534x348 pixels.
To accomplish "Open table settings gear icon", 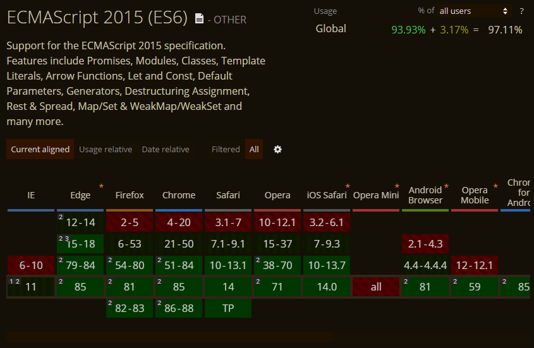I will click(x=277, y=150).
